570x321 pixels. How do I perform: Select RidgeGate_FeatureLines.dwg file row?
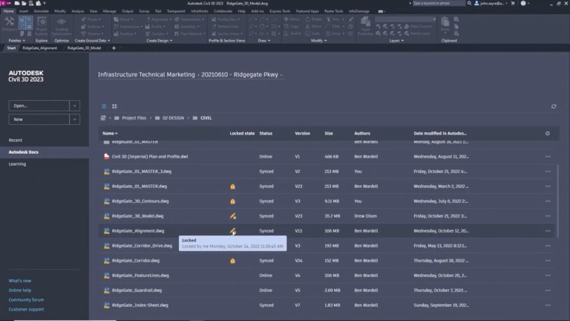pos(327,276)
